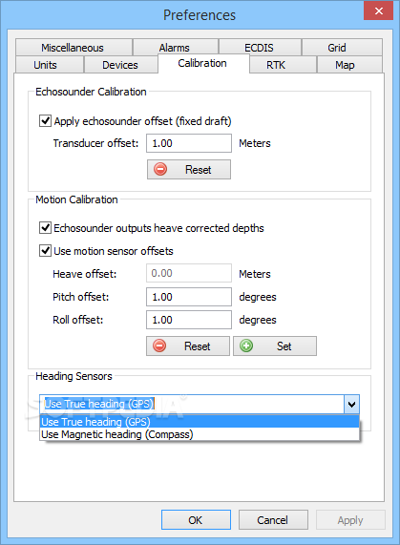
Task: Confirm preferences with OK button
Action: coord(196,519)
